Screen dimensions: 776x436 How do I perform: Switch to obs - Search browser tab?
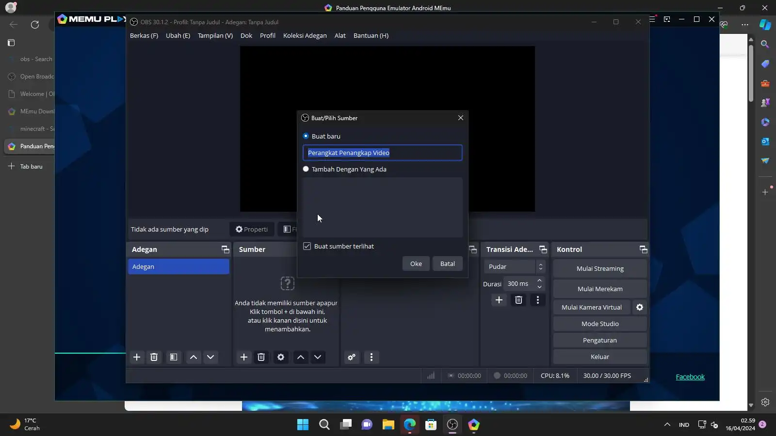tap(30, 59)
